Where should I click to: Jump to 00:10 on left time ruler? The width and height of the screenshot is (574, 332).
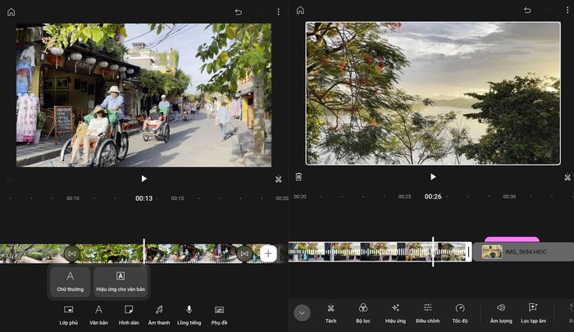(x=72, y=198)
